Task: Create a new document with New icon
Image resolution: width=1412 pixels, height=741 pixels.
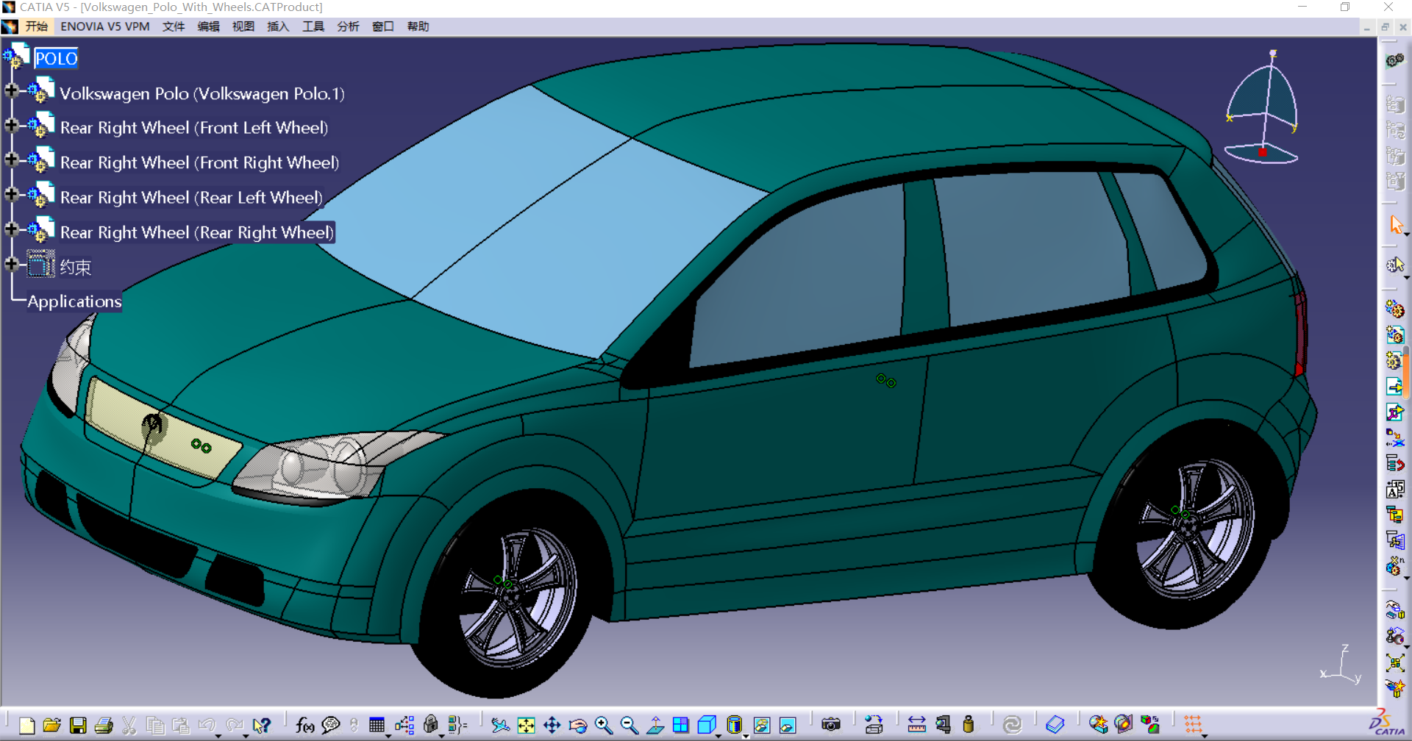Action: click(27, 726)
